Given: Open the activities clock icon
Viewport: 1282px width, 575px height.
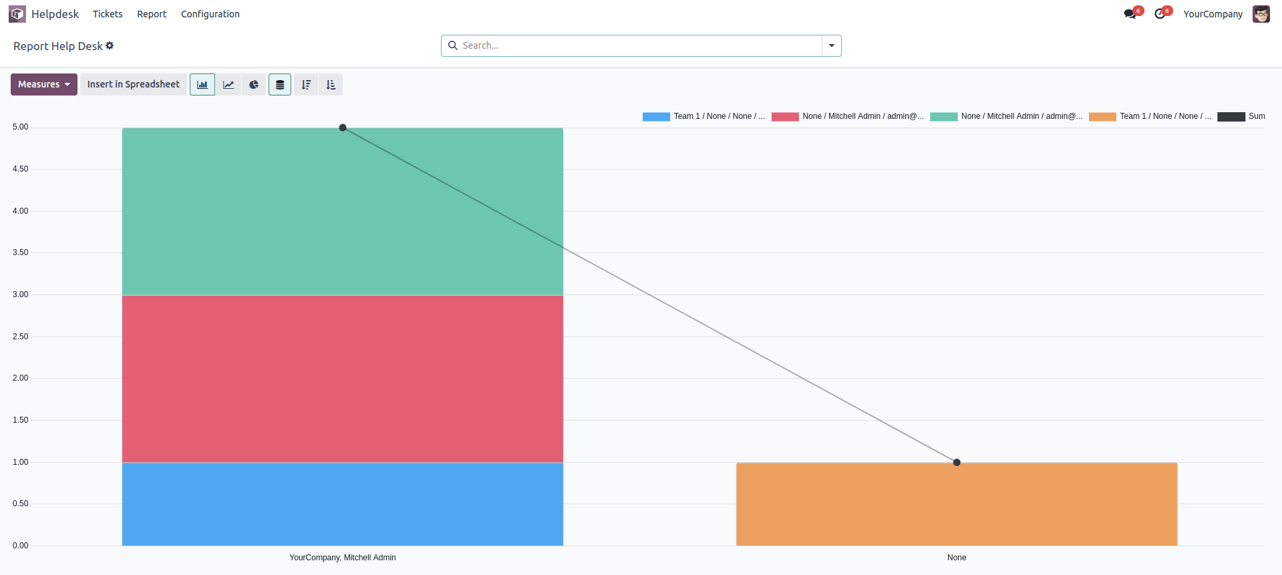Looking at the screenshot, I should (1160, 14).
